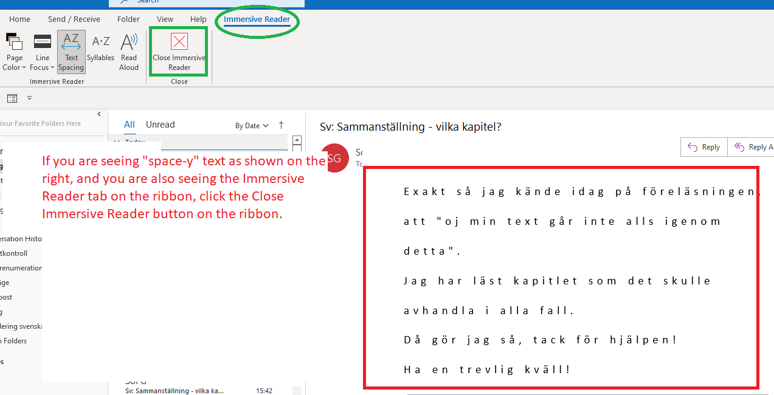Viewport: 774px width, 395px height.
Task: Click the ascending sort arrow beside By Date
Action: point(280,125)
